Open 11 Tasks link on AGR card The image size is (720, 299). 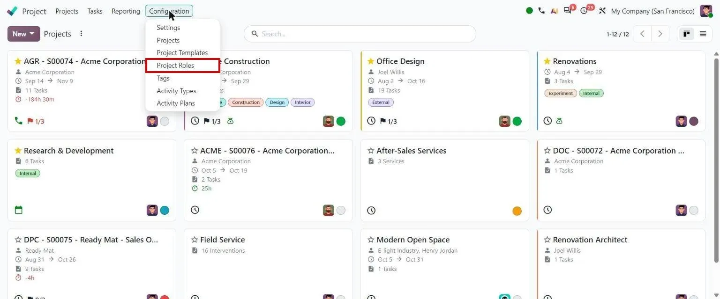click(x=36, y=90)
